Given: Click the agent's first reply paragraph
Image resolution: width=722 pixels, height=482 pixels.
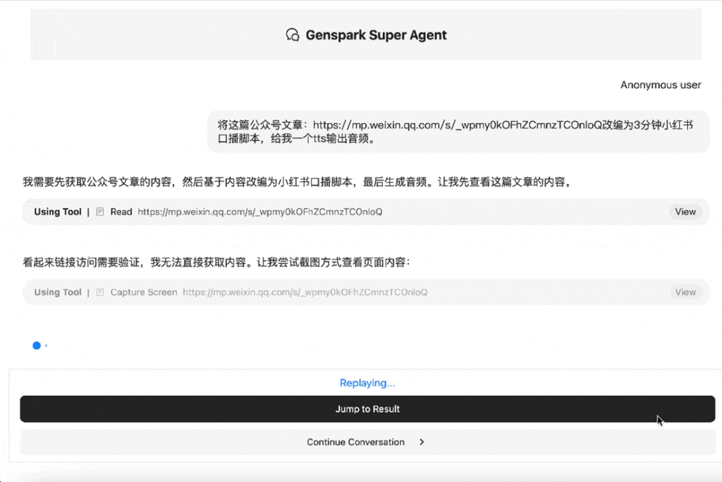Looking at the screenshot, I should [x=296, y=182].
